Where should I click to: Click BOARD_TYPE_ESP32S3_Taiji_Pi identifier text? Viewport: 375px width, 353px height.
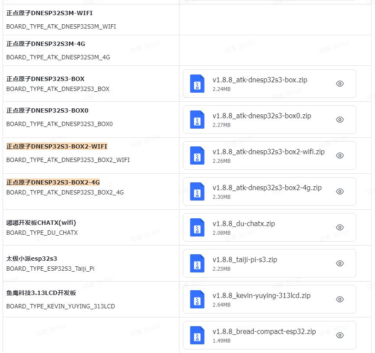[50, 269]
